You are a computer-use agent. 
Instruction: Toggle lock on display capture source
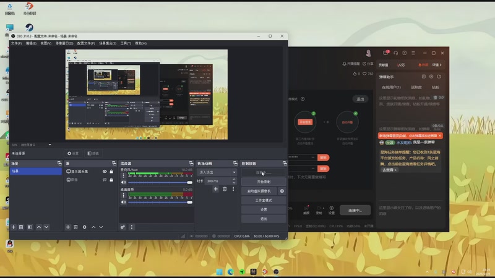(x=111, y=172)
